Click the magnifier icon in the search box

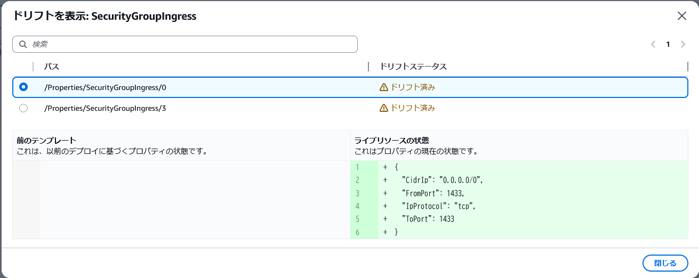[23, 44]
